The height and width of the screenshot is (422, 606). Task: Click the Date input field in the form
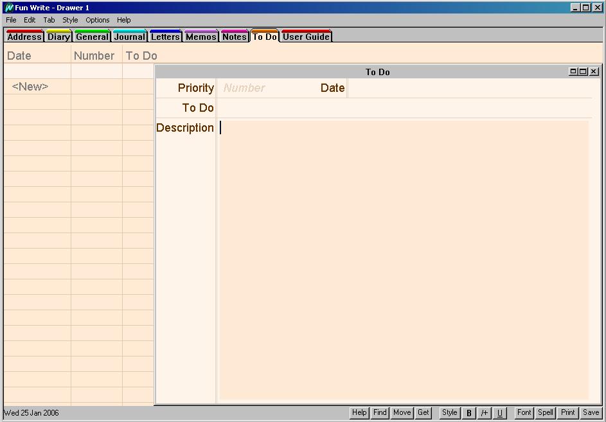tap(470, 88)
